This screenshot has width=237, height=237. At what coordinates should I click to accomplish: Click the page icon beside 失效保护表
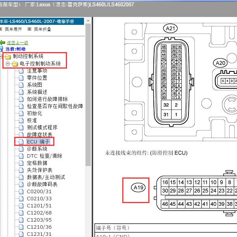(21, 170)
